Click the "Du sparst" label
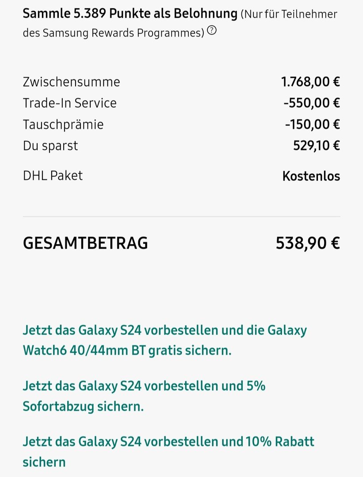 point(50,145)
